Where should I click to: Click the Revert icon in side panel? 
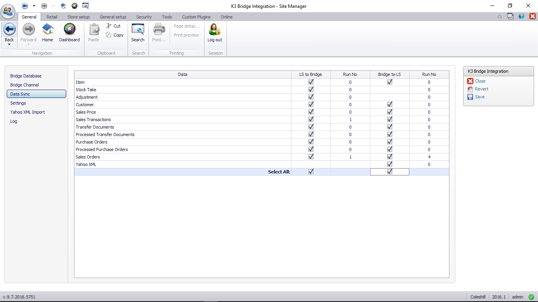click(470, 89)
